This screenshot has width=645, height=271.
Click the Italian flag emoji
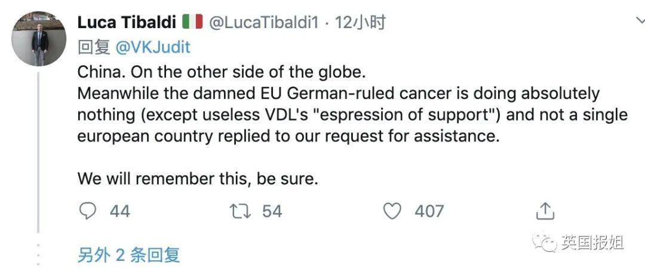point(192,23)
